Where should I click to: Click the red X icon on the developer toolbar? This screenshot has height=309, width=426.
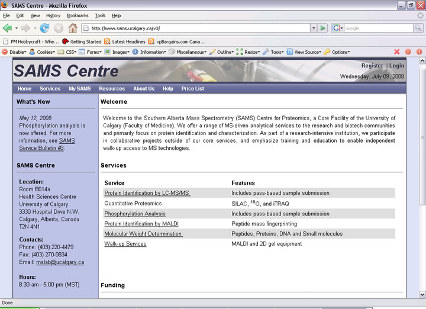(x=396, y=51)
